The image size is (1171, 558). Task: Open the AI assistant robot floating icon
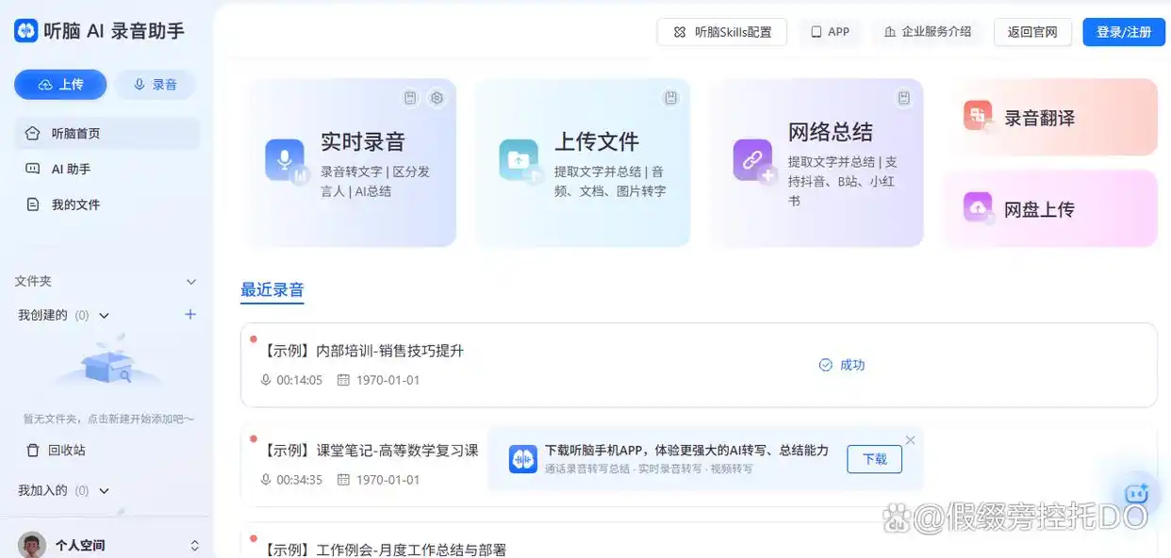pos(1136,494)
